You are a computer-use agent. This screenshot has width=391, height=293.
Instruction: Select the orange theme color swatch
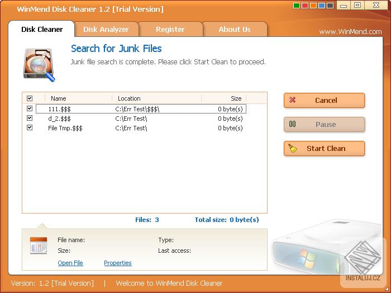313,6
